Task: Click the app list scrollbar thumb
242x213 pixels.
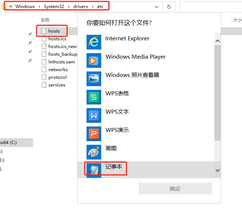Action: (217, 93)
